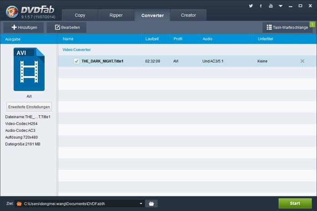Click the Auflösung:720x480 line
Viewport: 317px width, 211px height.
pos(21,137)
